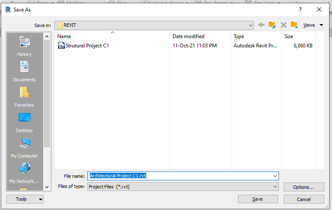
Task: Go to the Documents location icon
Action: (24, 71)
